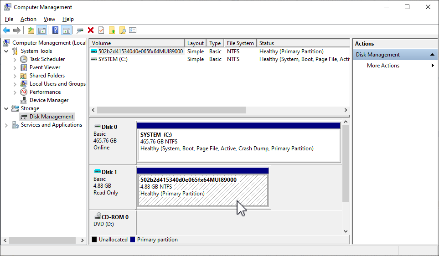Select Disk Management in the tree
The height and width of the screenshot is (256, 439).
tap(52, 117)
